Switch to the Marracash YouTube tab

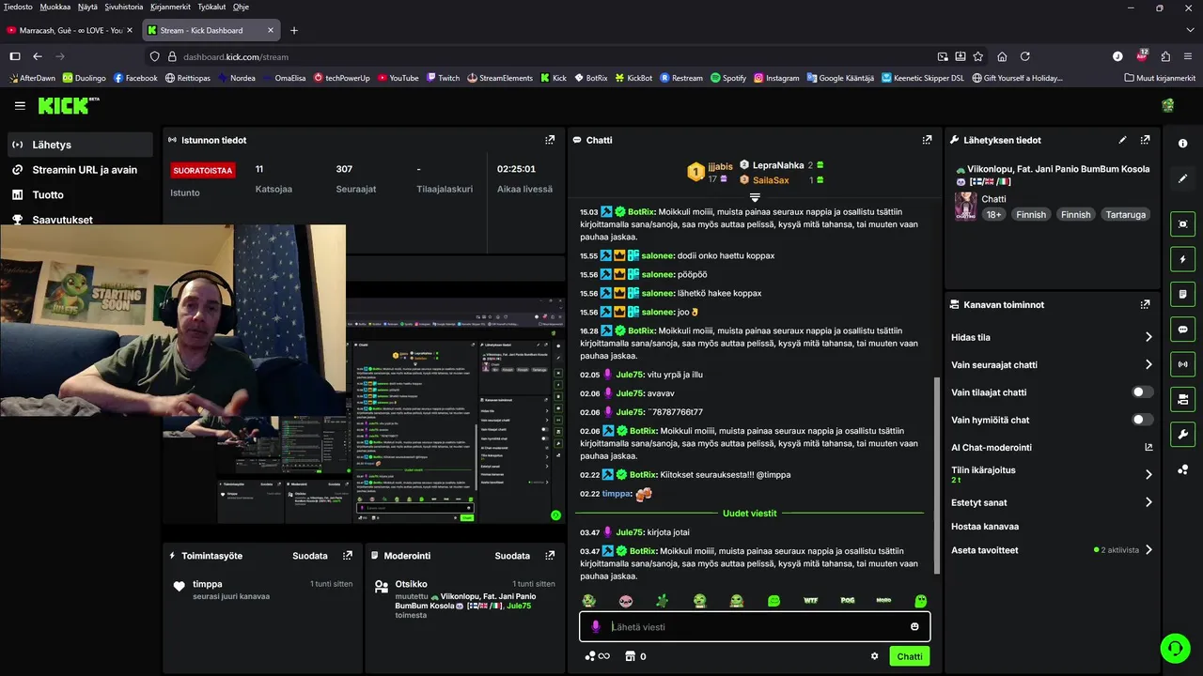(70, 30)
